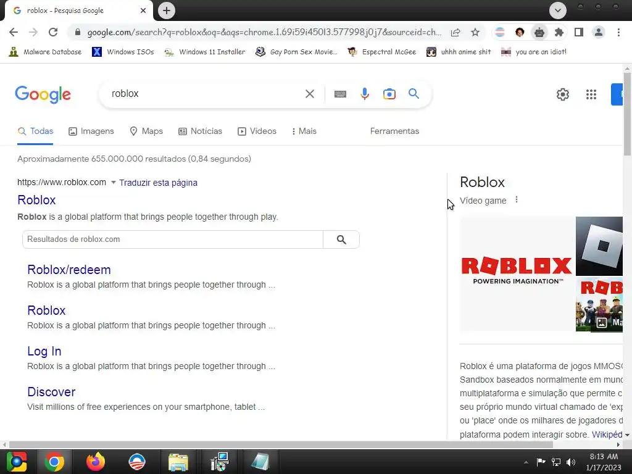Click the horizontal scrollbar thumb
632x474 pixels.
click(281, 445)
